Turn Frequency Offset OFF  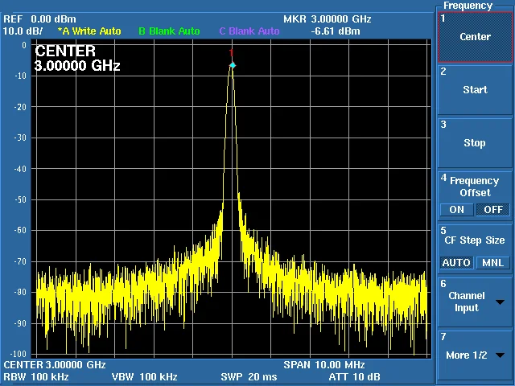point(493,210)
